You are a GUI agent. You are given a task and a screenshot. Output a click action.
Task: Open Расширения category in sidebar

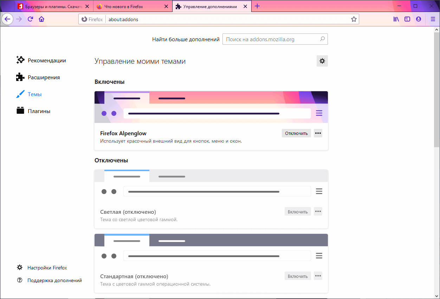pos(38,77)
